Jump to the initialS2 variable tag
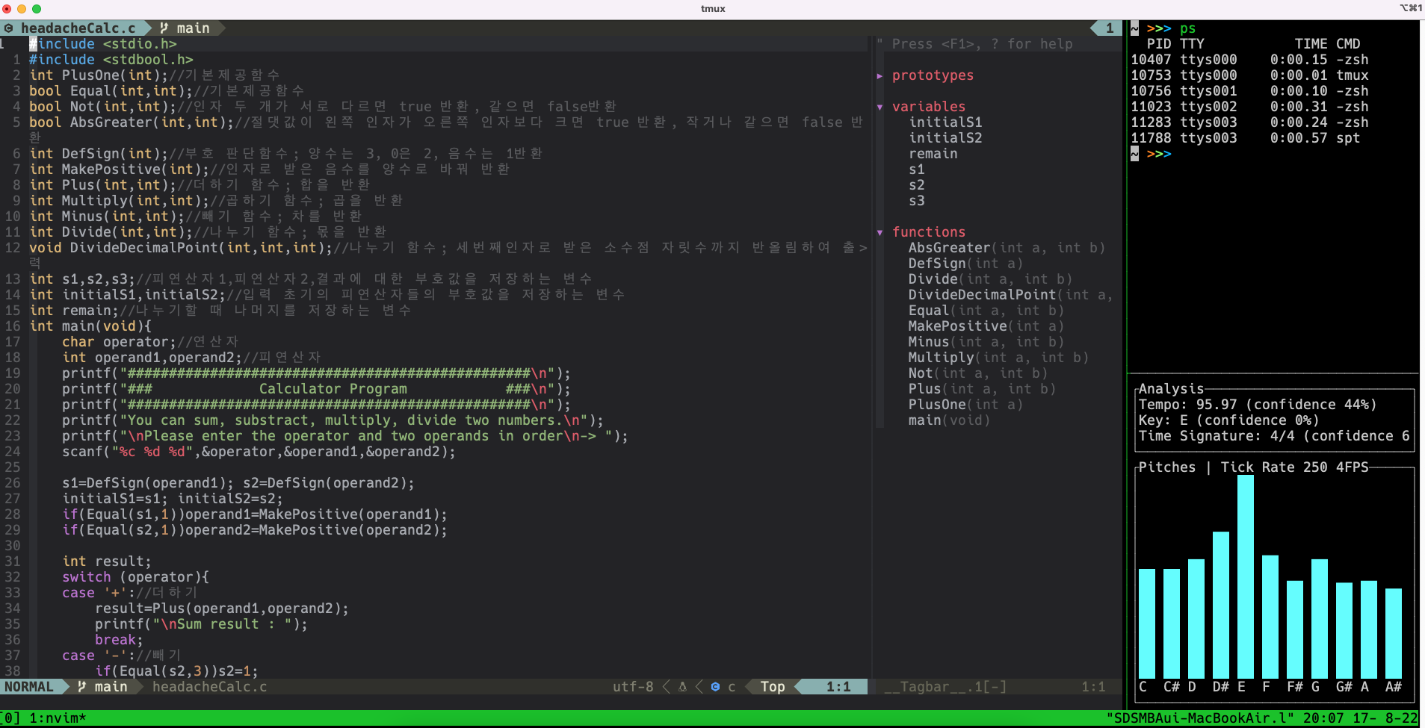 coord(945,138)
